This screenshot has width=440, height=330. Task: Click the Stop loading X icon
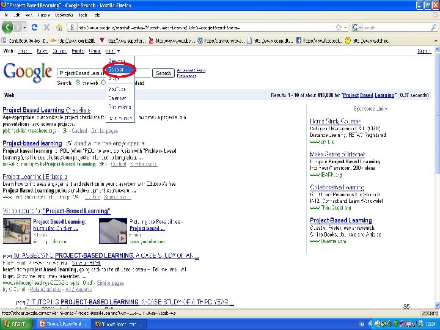(x=46, y=28)
